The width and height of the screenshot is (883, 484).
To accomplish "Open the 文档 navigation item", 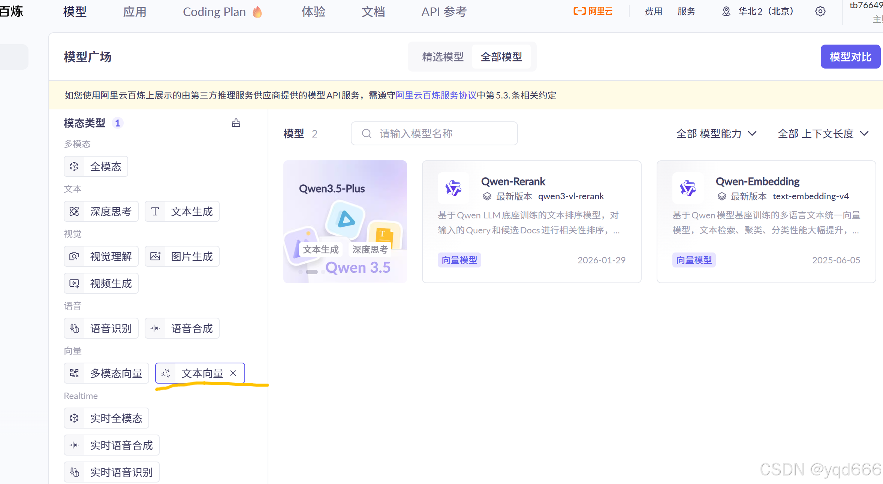I will pos(374,12).
